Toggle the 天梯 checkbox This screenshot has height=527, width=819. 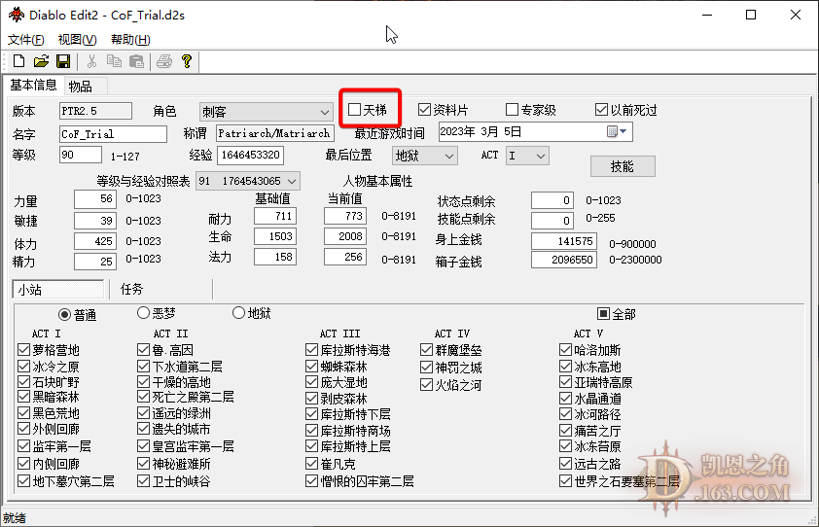[355, 110]
